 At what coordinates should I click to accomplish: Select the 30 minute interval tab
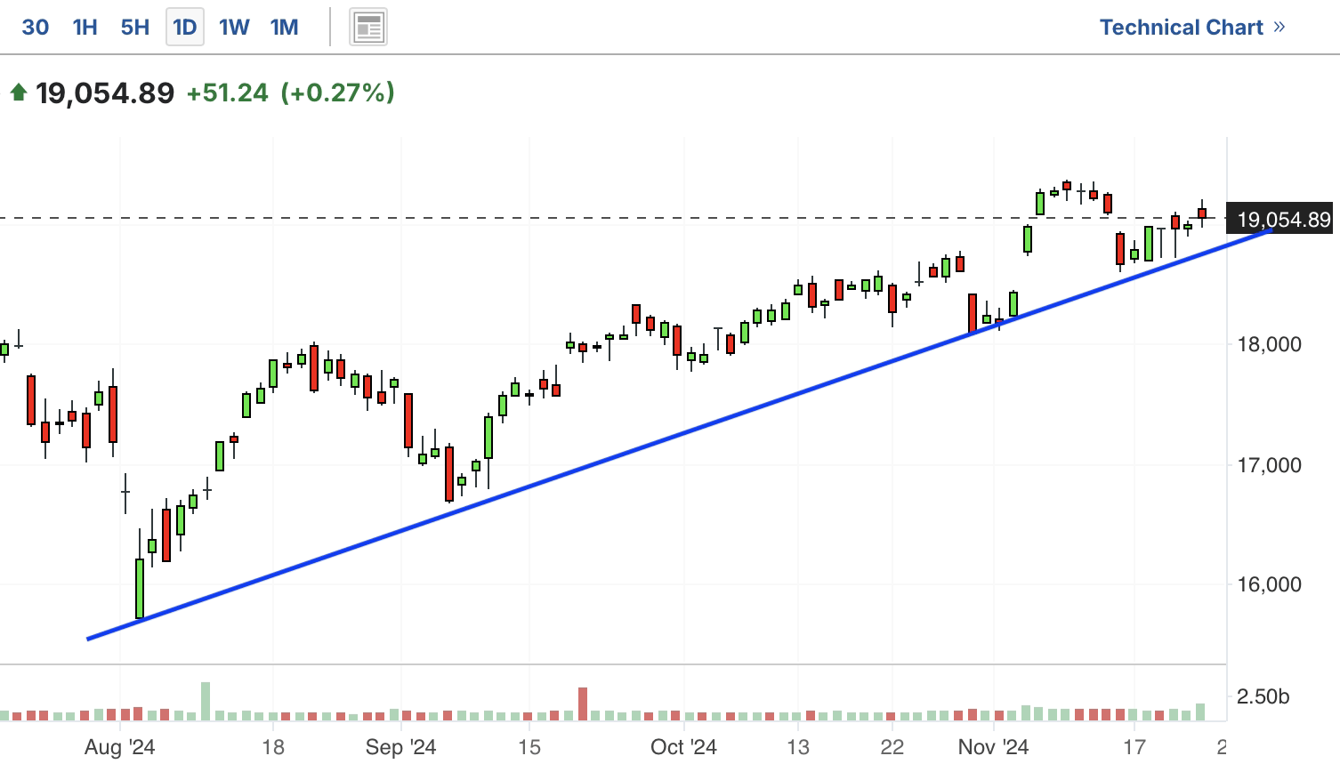click(x=35, y=28)
